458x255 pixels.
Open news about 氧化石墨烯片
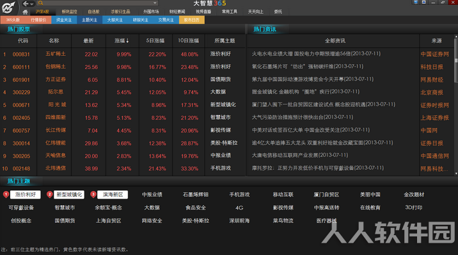pos(308,67)
